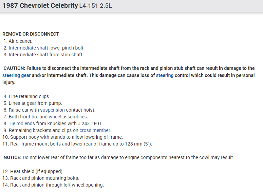Screen dimensions: 263x193
Task: Click the Rack and pinion mounting bolts step
Action: click(x=44, y=178)
